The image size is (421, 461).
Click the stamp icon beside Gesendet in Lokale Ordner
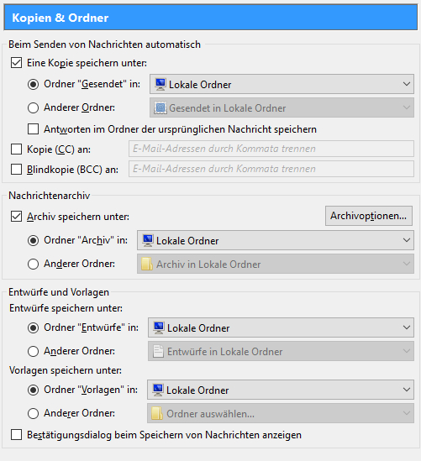161,107
